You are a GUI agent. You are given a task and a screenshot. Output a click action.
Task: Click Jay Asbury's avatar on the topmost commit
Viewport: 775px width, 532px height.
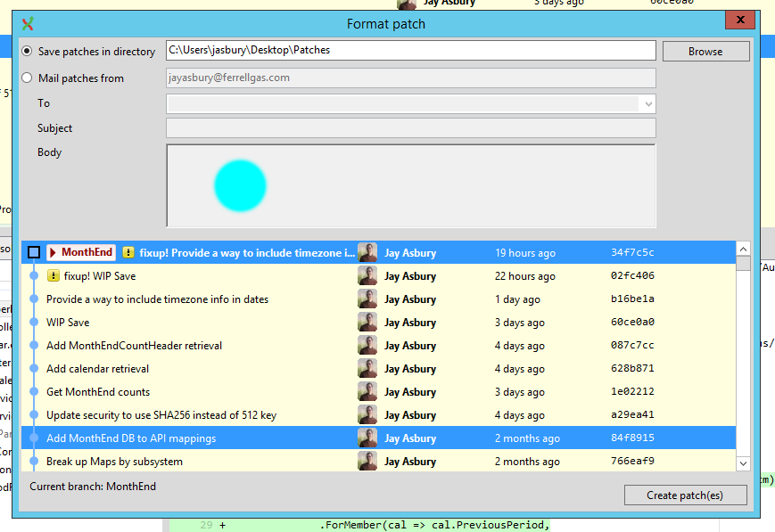click(x=367, y=251)
